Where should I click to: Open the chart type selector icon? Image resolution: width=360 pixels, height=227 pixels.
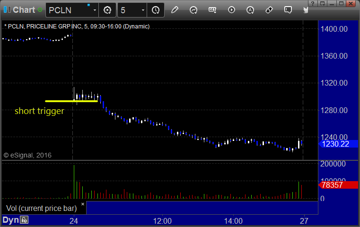[193, 10]
